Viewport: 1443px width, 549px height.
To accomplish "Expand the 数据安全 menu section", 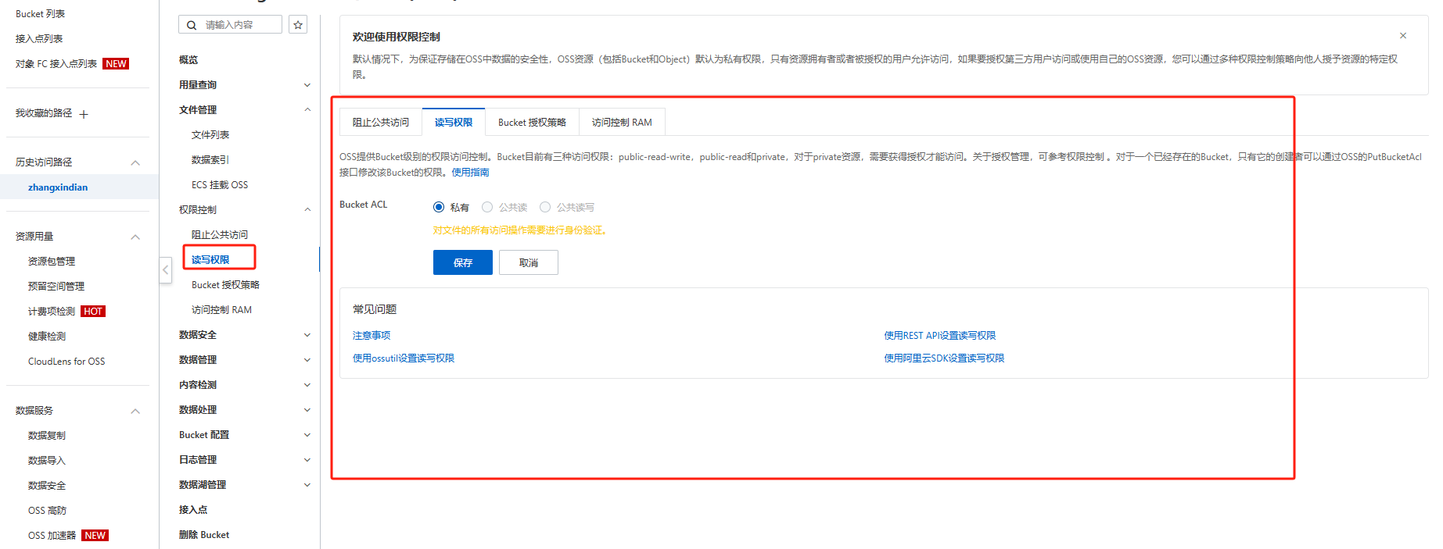I will point(307,335).
